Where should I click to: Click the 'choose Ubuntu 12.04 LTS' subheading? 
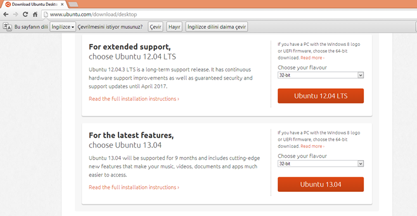click(132, 57)
